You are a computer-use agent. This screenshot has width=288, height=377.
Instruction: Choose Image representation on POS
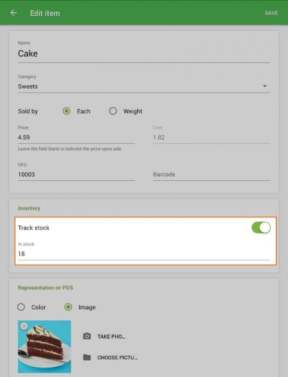(68, 307)
